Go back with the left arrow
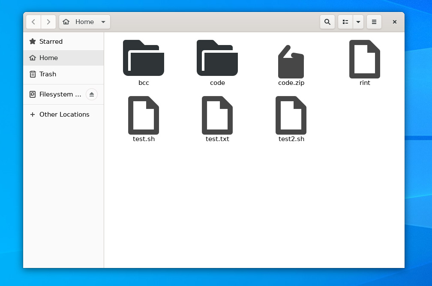The image size is (432, 286). tap(33, 22)
